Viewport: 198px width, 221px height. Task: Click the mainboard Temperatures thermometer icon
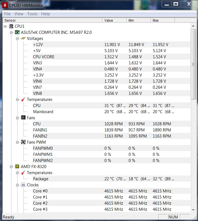coord(23,99)
